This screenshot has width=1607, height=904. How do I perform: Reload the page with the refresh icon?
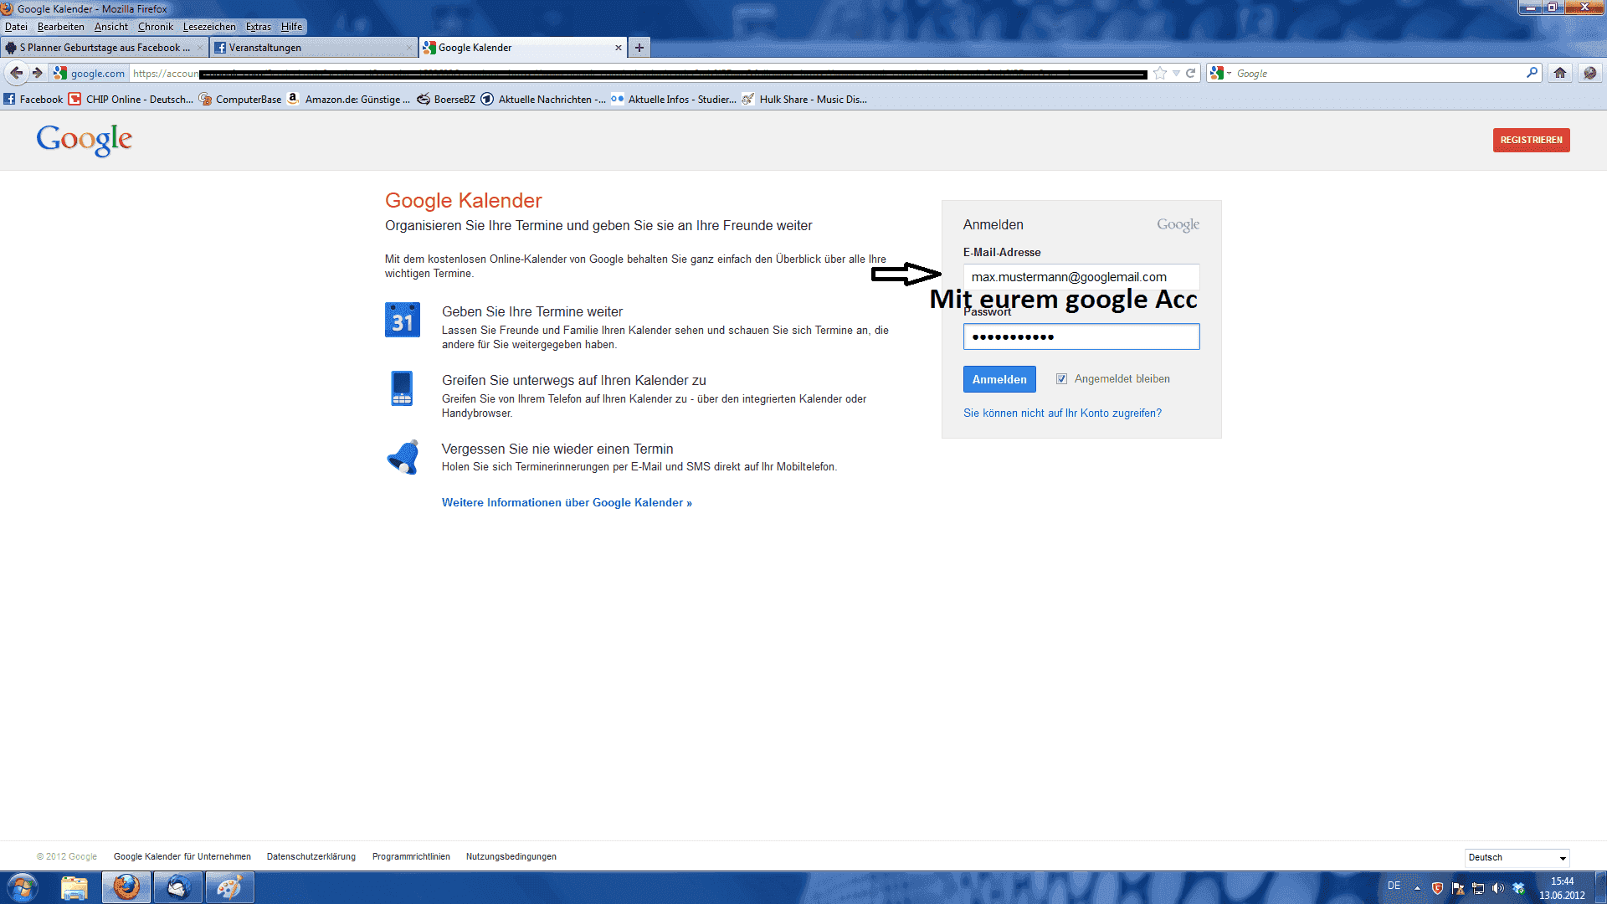1190,74
